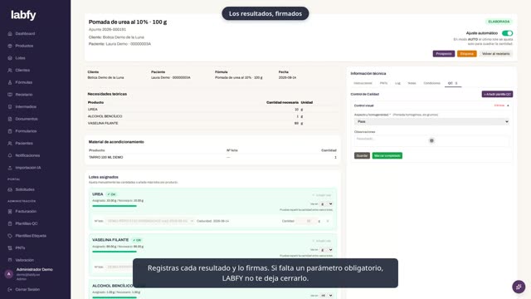Click the UREA Cantidad input field

tap(306, 221)
